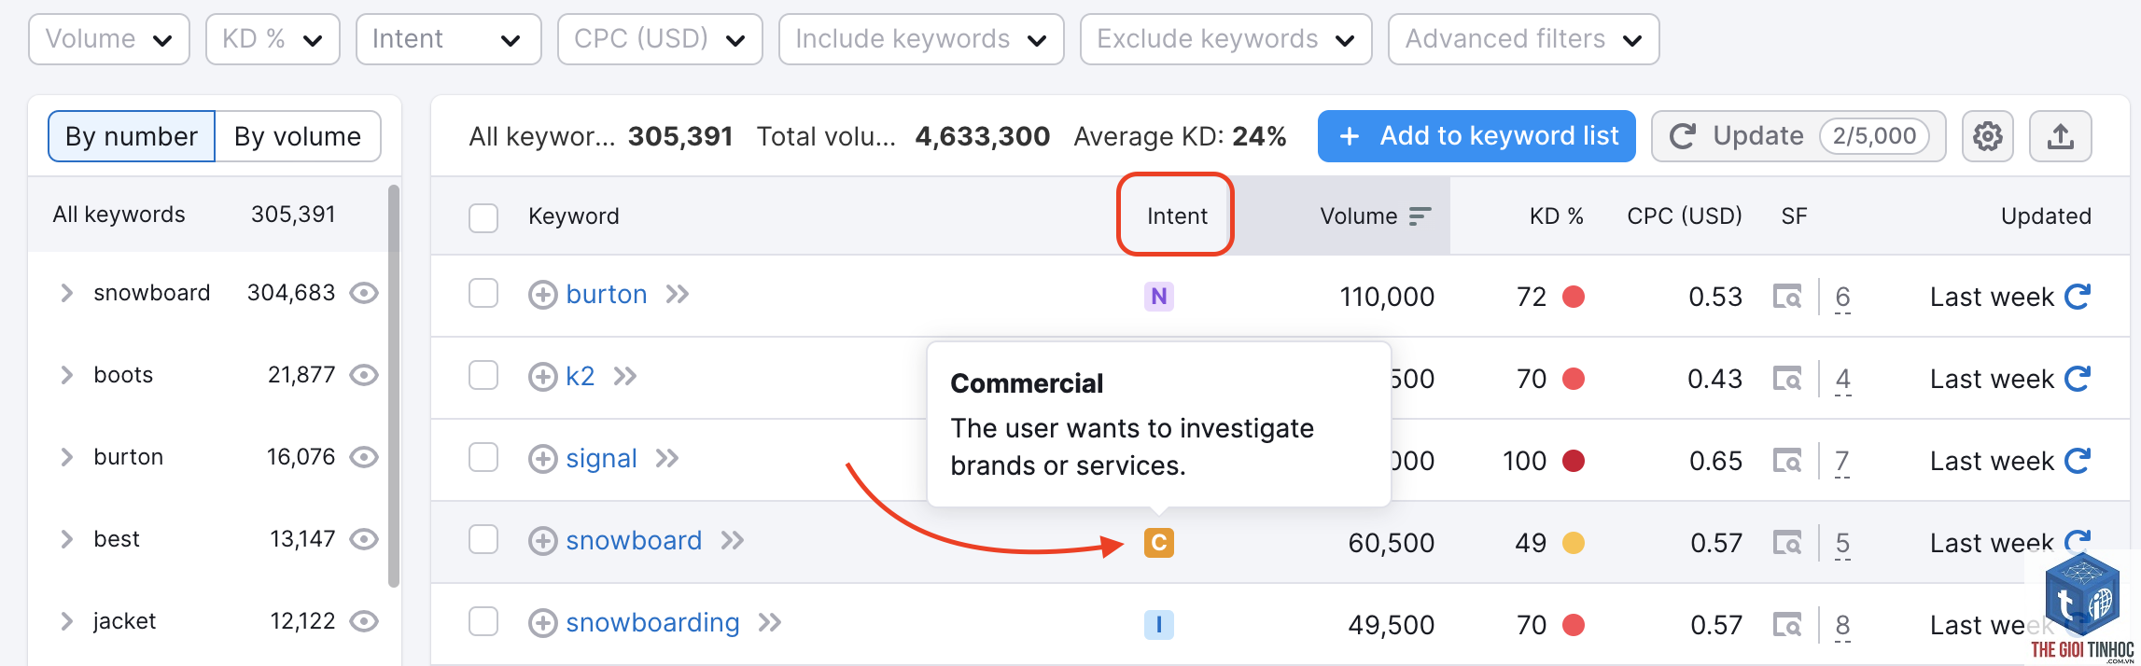
Task: Click the KD % column header
Action: 1556,216
